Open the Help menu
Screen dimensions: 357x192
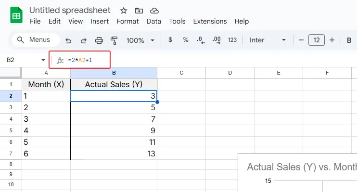(242, 21)
